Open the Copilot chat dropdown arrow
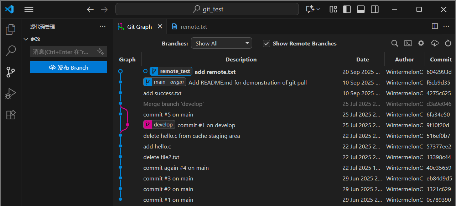 (x=318, y=9)
